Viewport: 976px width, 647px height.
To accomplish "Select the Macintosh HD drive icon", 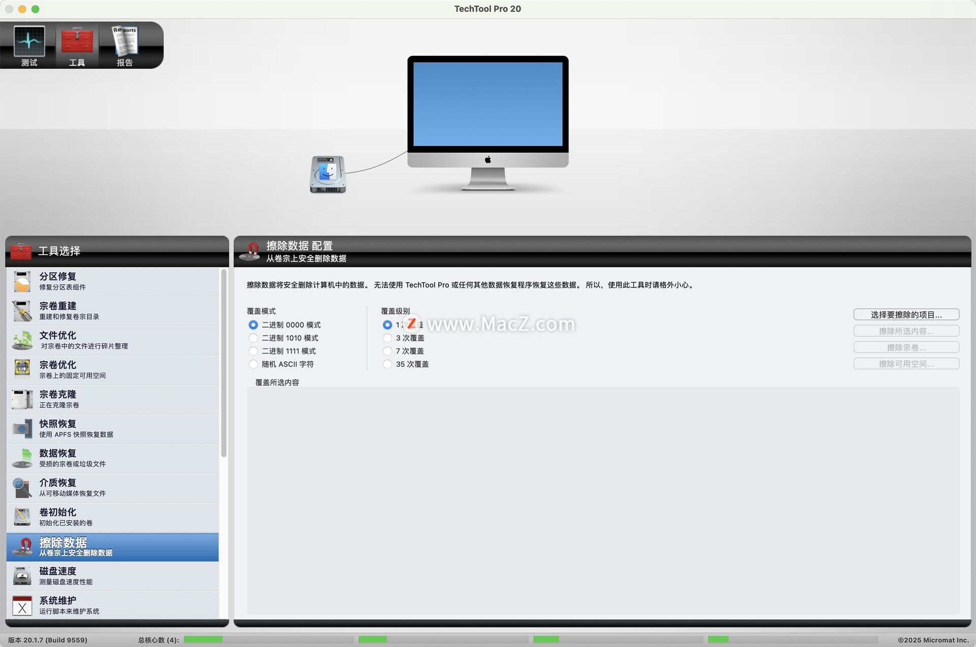I will tap(328, 174).
